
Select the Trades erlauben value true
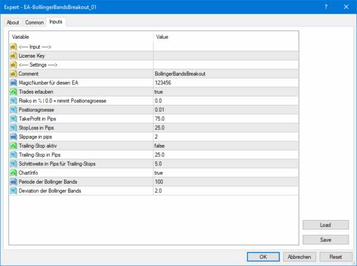tap(159, 92)
